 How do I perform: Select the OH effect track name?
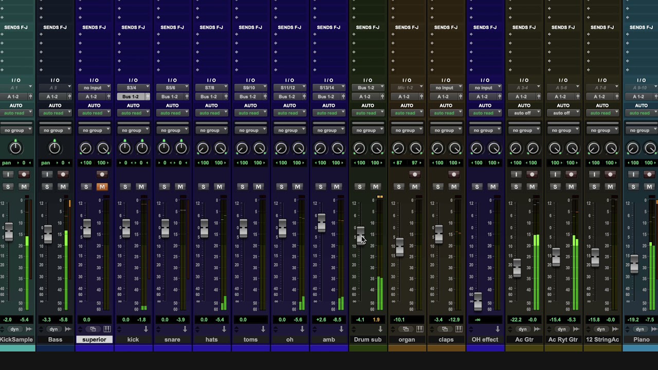[x=485, y=340]
